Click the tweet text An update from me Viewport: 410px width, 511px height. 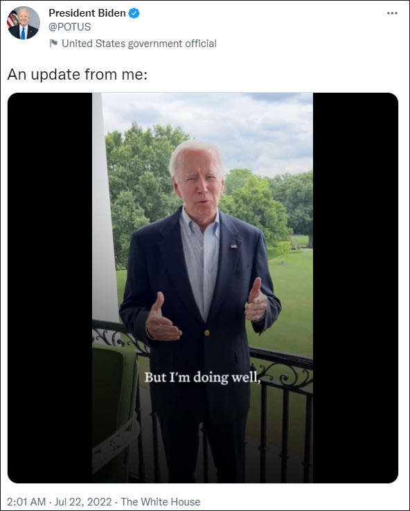tap(78, 75)
